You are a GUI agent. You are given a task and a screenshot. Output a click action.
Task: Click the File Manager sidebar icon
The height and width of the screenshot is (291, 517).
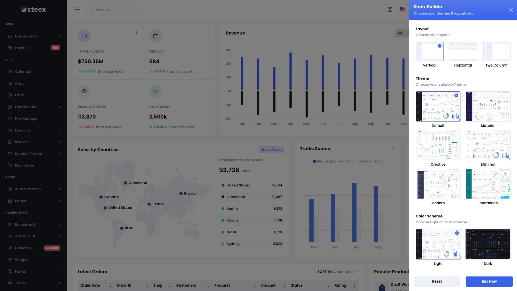10,118
